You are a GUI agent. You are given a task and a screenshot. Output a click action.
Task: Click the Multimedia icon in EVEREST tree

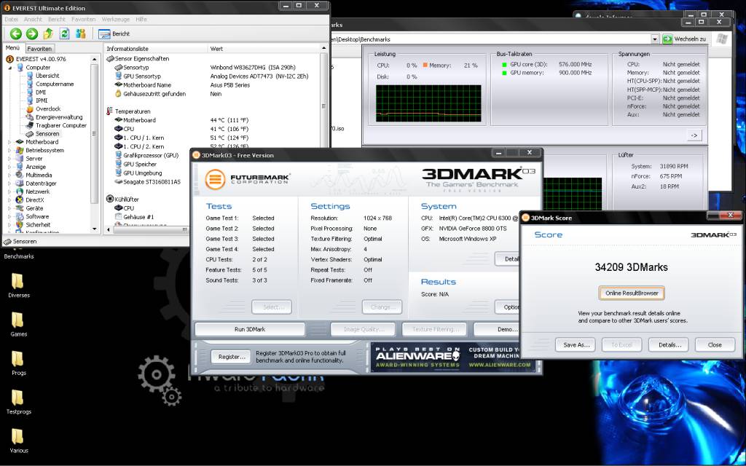tap(20, 175)
